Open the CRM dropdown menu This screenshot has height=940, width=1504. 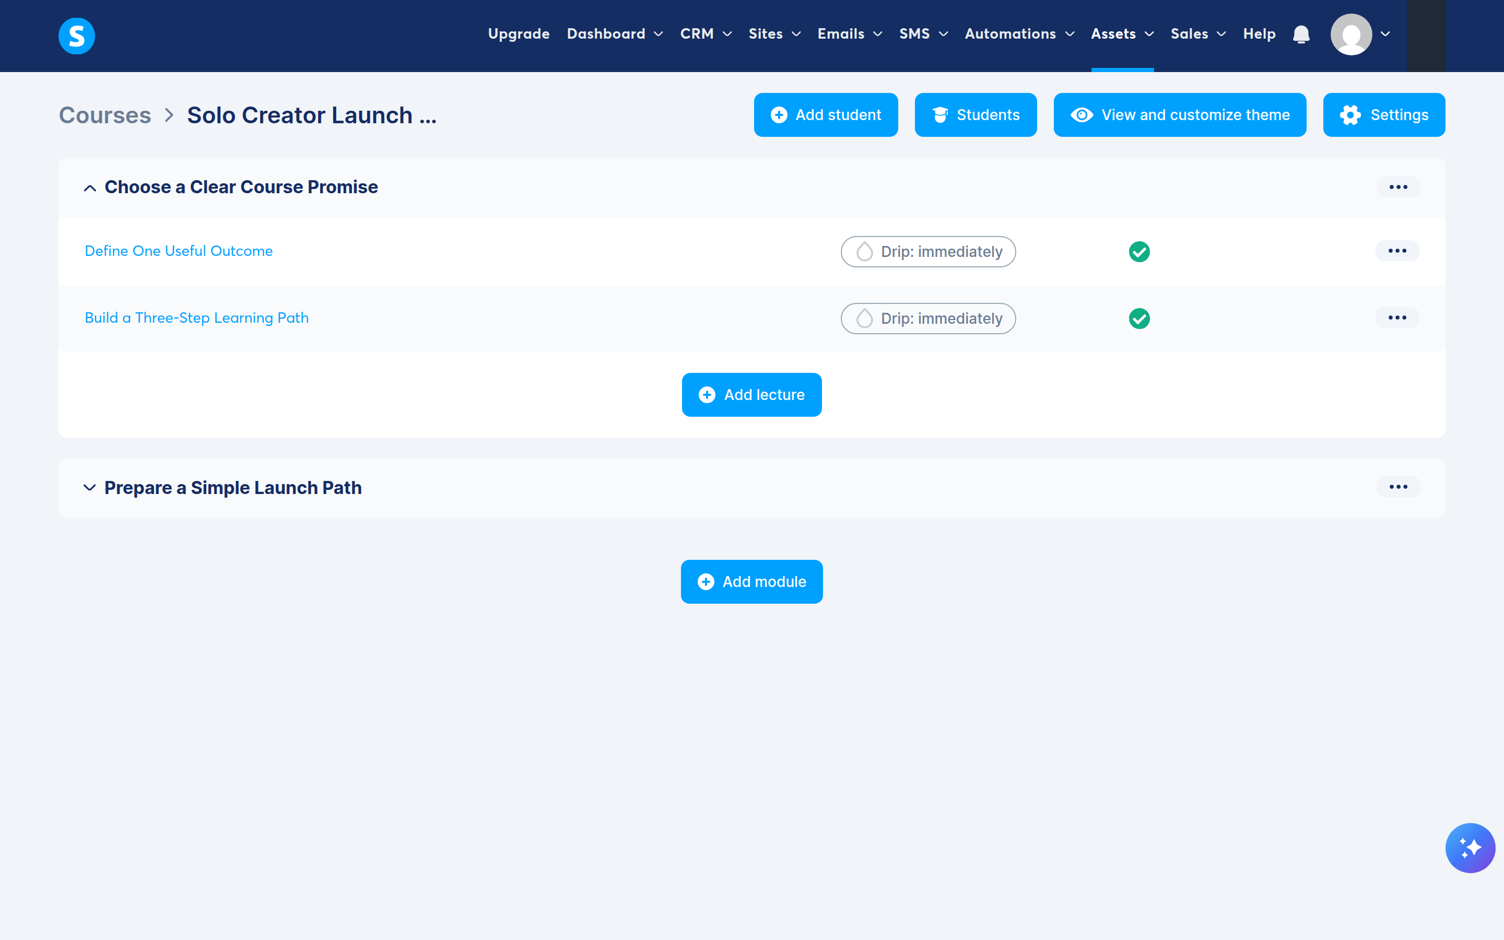click(x=706, y=34)
